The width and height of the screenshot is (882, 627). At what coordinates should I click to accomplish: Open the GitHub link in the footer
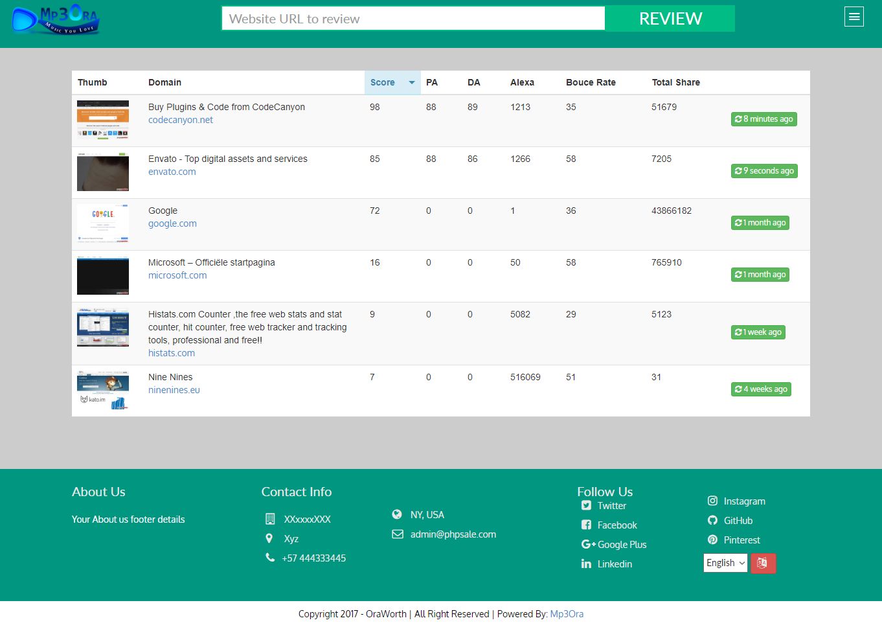[738, 521]
